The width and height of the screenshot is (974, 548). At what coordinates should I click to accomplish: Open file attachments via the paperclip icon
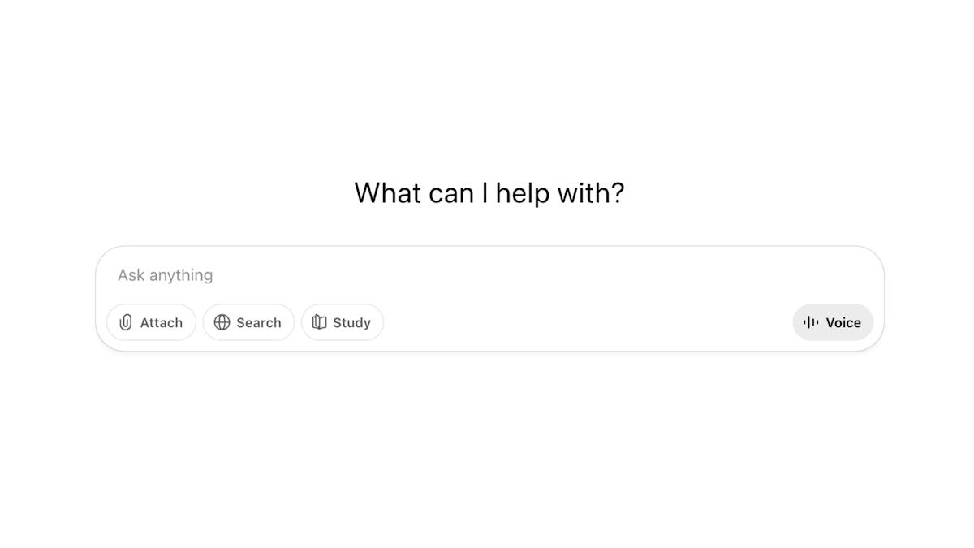pyautogui.click(x=125, y=322)
